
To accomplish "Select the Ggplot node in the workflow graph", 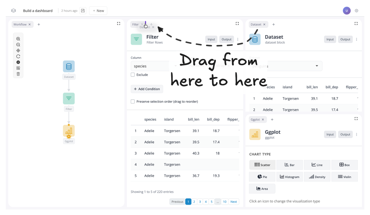I will (x=69, y=131).
